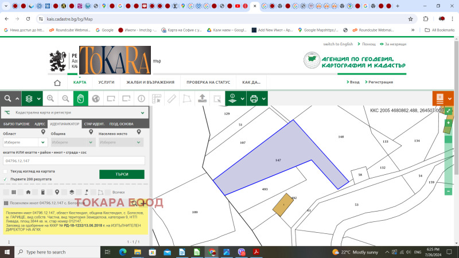Open ПРОВЕРКА НА СТАТУС menu
The width and height of the screenshot is (459, 258).
click(208, 83)
